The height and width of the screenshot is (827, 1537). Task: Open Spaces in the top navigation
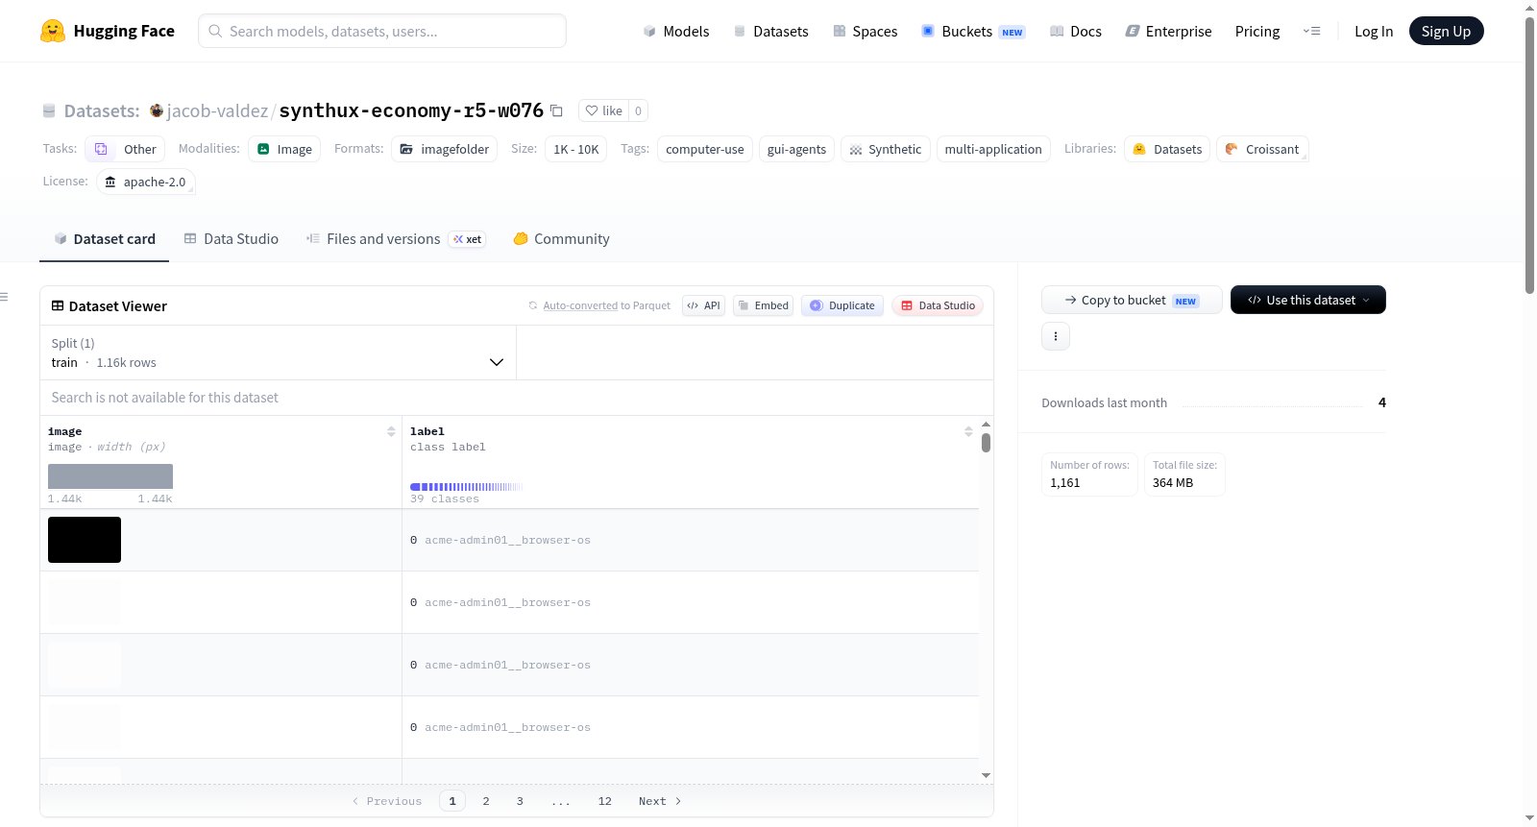[x=866, y=31]
